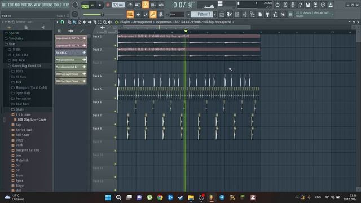Viewport: 361px width, 203px height.
Task: Arm the record button
Action: pos(108,5)
